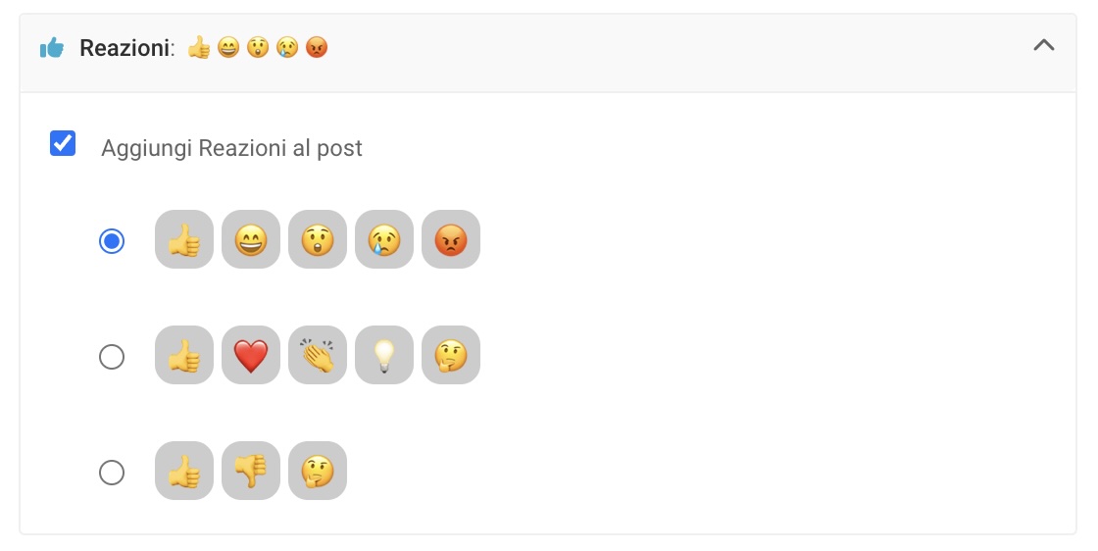The height and width of the screenshot is (551, 1098).
Task: Click the angry red face emoji tile
Action: coord(451,239)
